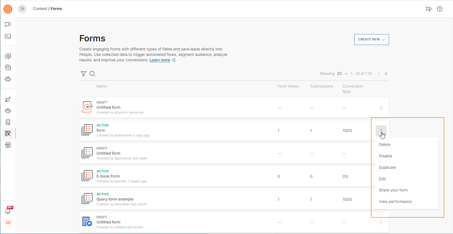The image size is (453, 234).
Task: Change the Showing 20 rows per page dropdown
Action: [x=342, y=74]
